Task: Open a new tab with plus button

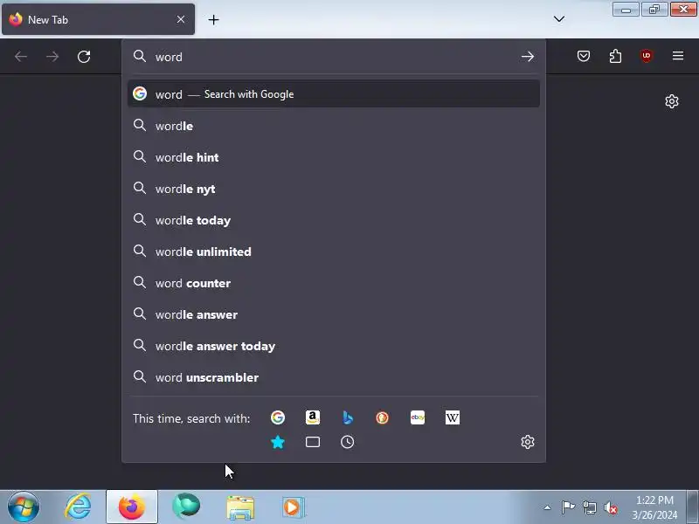Action: coord(213,19)
